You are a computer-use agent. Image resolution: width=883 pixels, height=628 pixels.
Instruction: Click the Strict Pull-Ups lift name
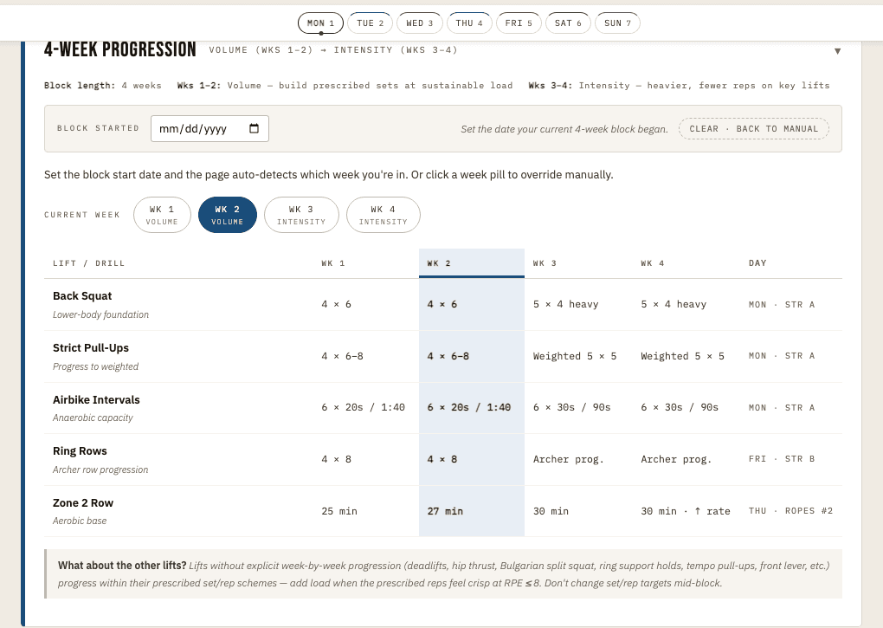tap(91, 347)
